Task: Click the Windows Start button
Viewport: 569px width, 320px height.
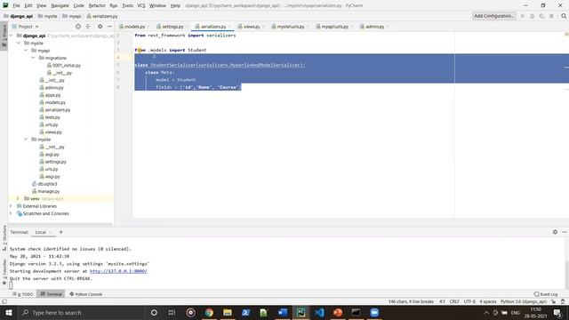Action: 8,312
